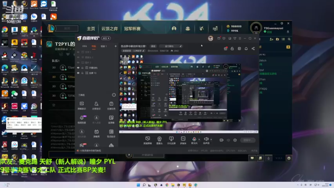Image resolution: width=334 pixels, height=188 pixels.
Task: Open 斗鱼直播伴侣使用教程 tutorial link
Action: pos(90,150)
